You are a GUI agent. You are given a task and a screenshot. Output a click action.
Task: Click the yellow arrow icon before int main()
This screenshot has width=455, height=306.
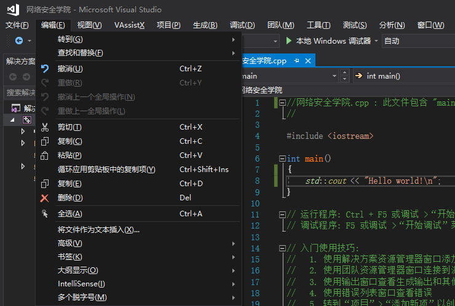tap(359, 76)
